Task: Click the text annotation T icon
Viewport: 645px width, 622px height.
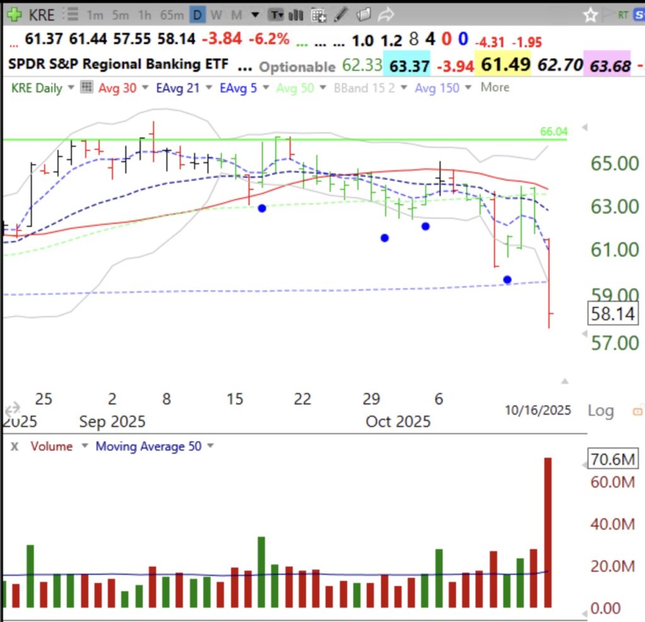Action: click(276, 15)
